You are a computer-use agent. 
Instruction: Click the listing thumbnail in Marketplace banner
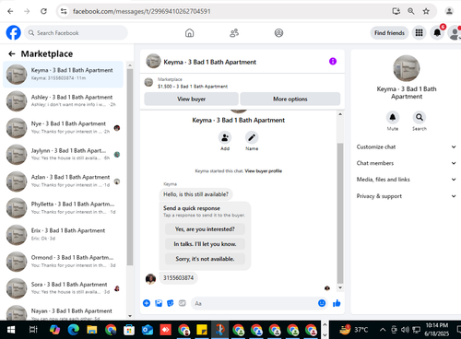click(x=148, y=82)
